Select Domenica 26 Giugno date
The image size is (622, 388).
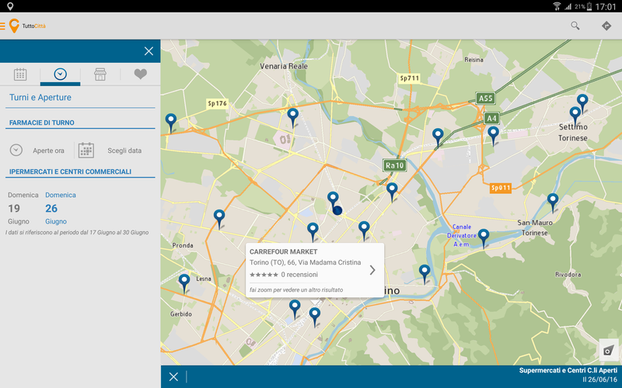pyautogui.click(x=61, y=208)
